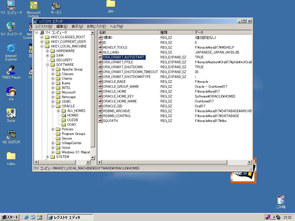Click Outlook Express quick launch icon
Viewport: 295px width, 221px height.
pos(33,217)
